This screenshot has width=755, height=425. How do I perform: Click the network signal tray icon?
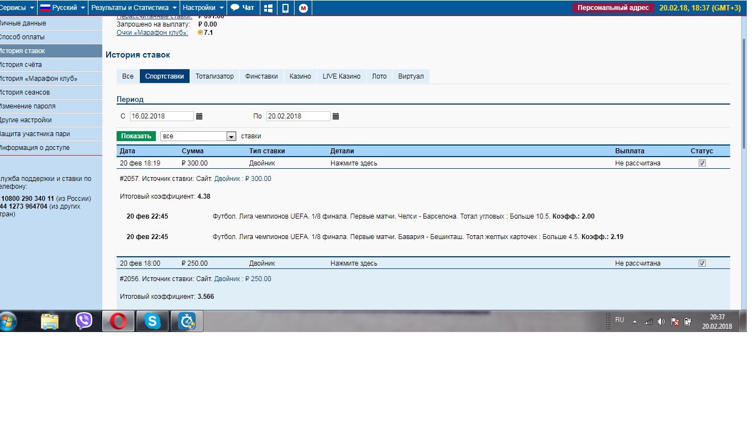coord(648,322)
